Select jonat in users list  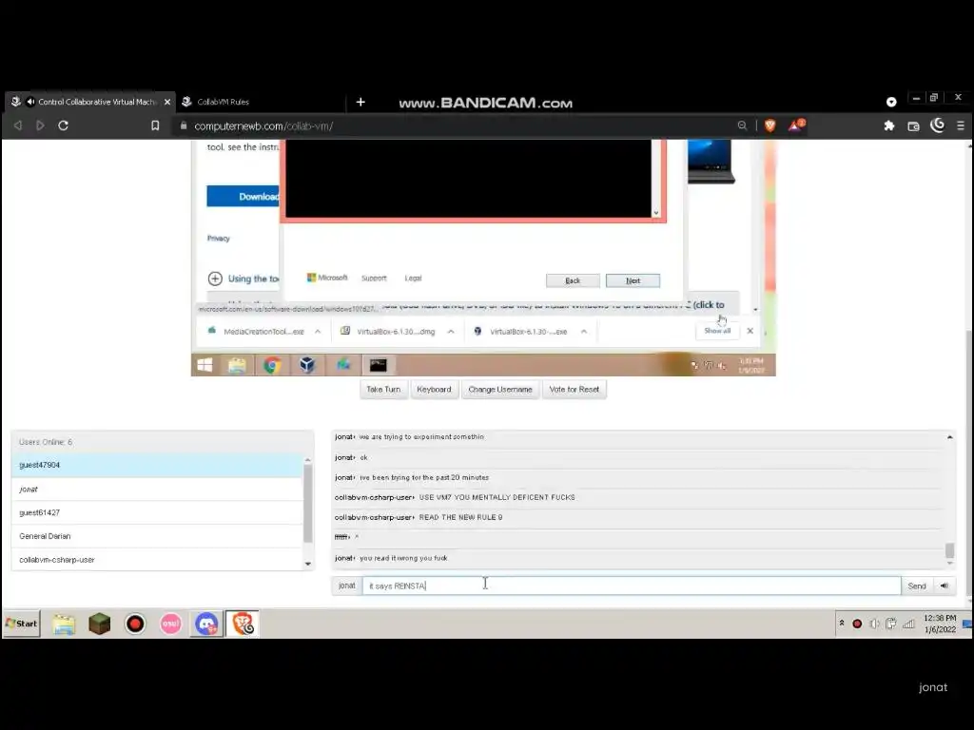click(157, 490)
